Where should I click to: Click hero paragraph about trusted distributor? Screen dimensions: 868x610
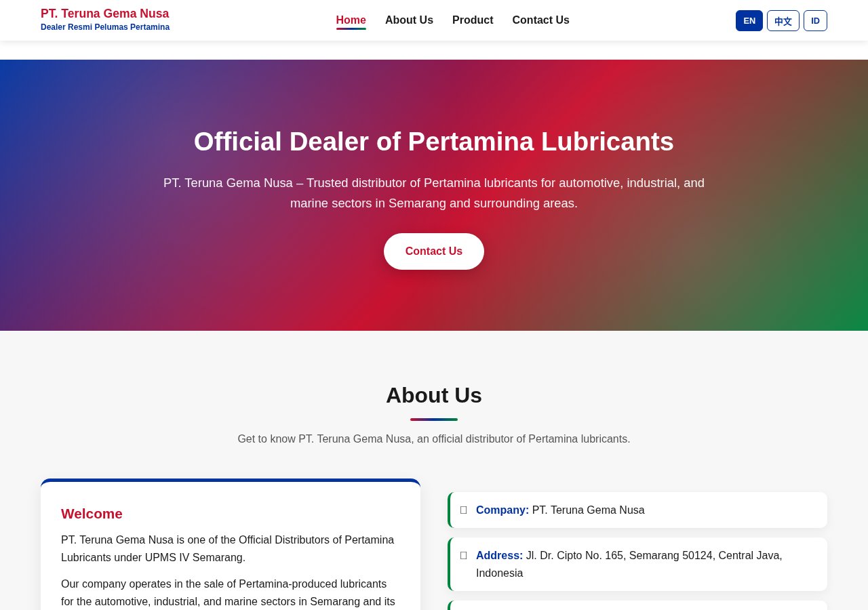click(x=434, y=193)
